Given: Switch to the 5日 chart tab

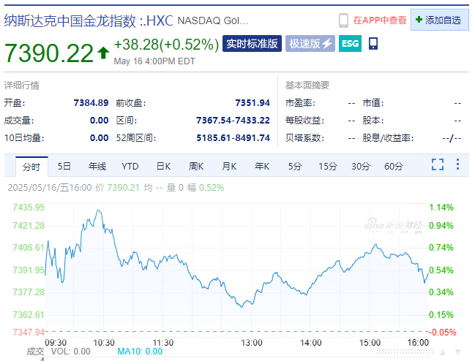Looking at the screenshot, I should [x=64, y=167].
